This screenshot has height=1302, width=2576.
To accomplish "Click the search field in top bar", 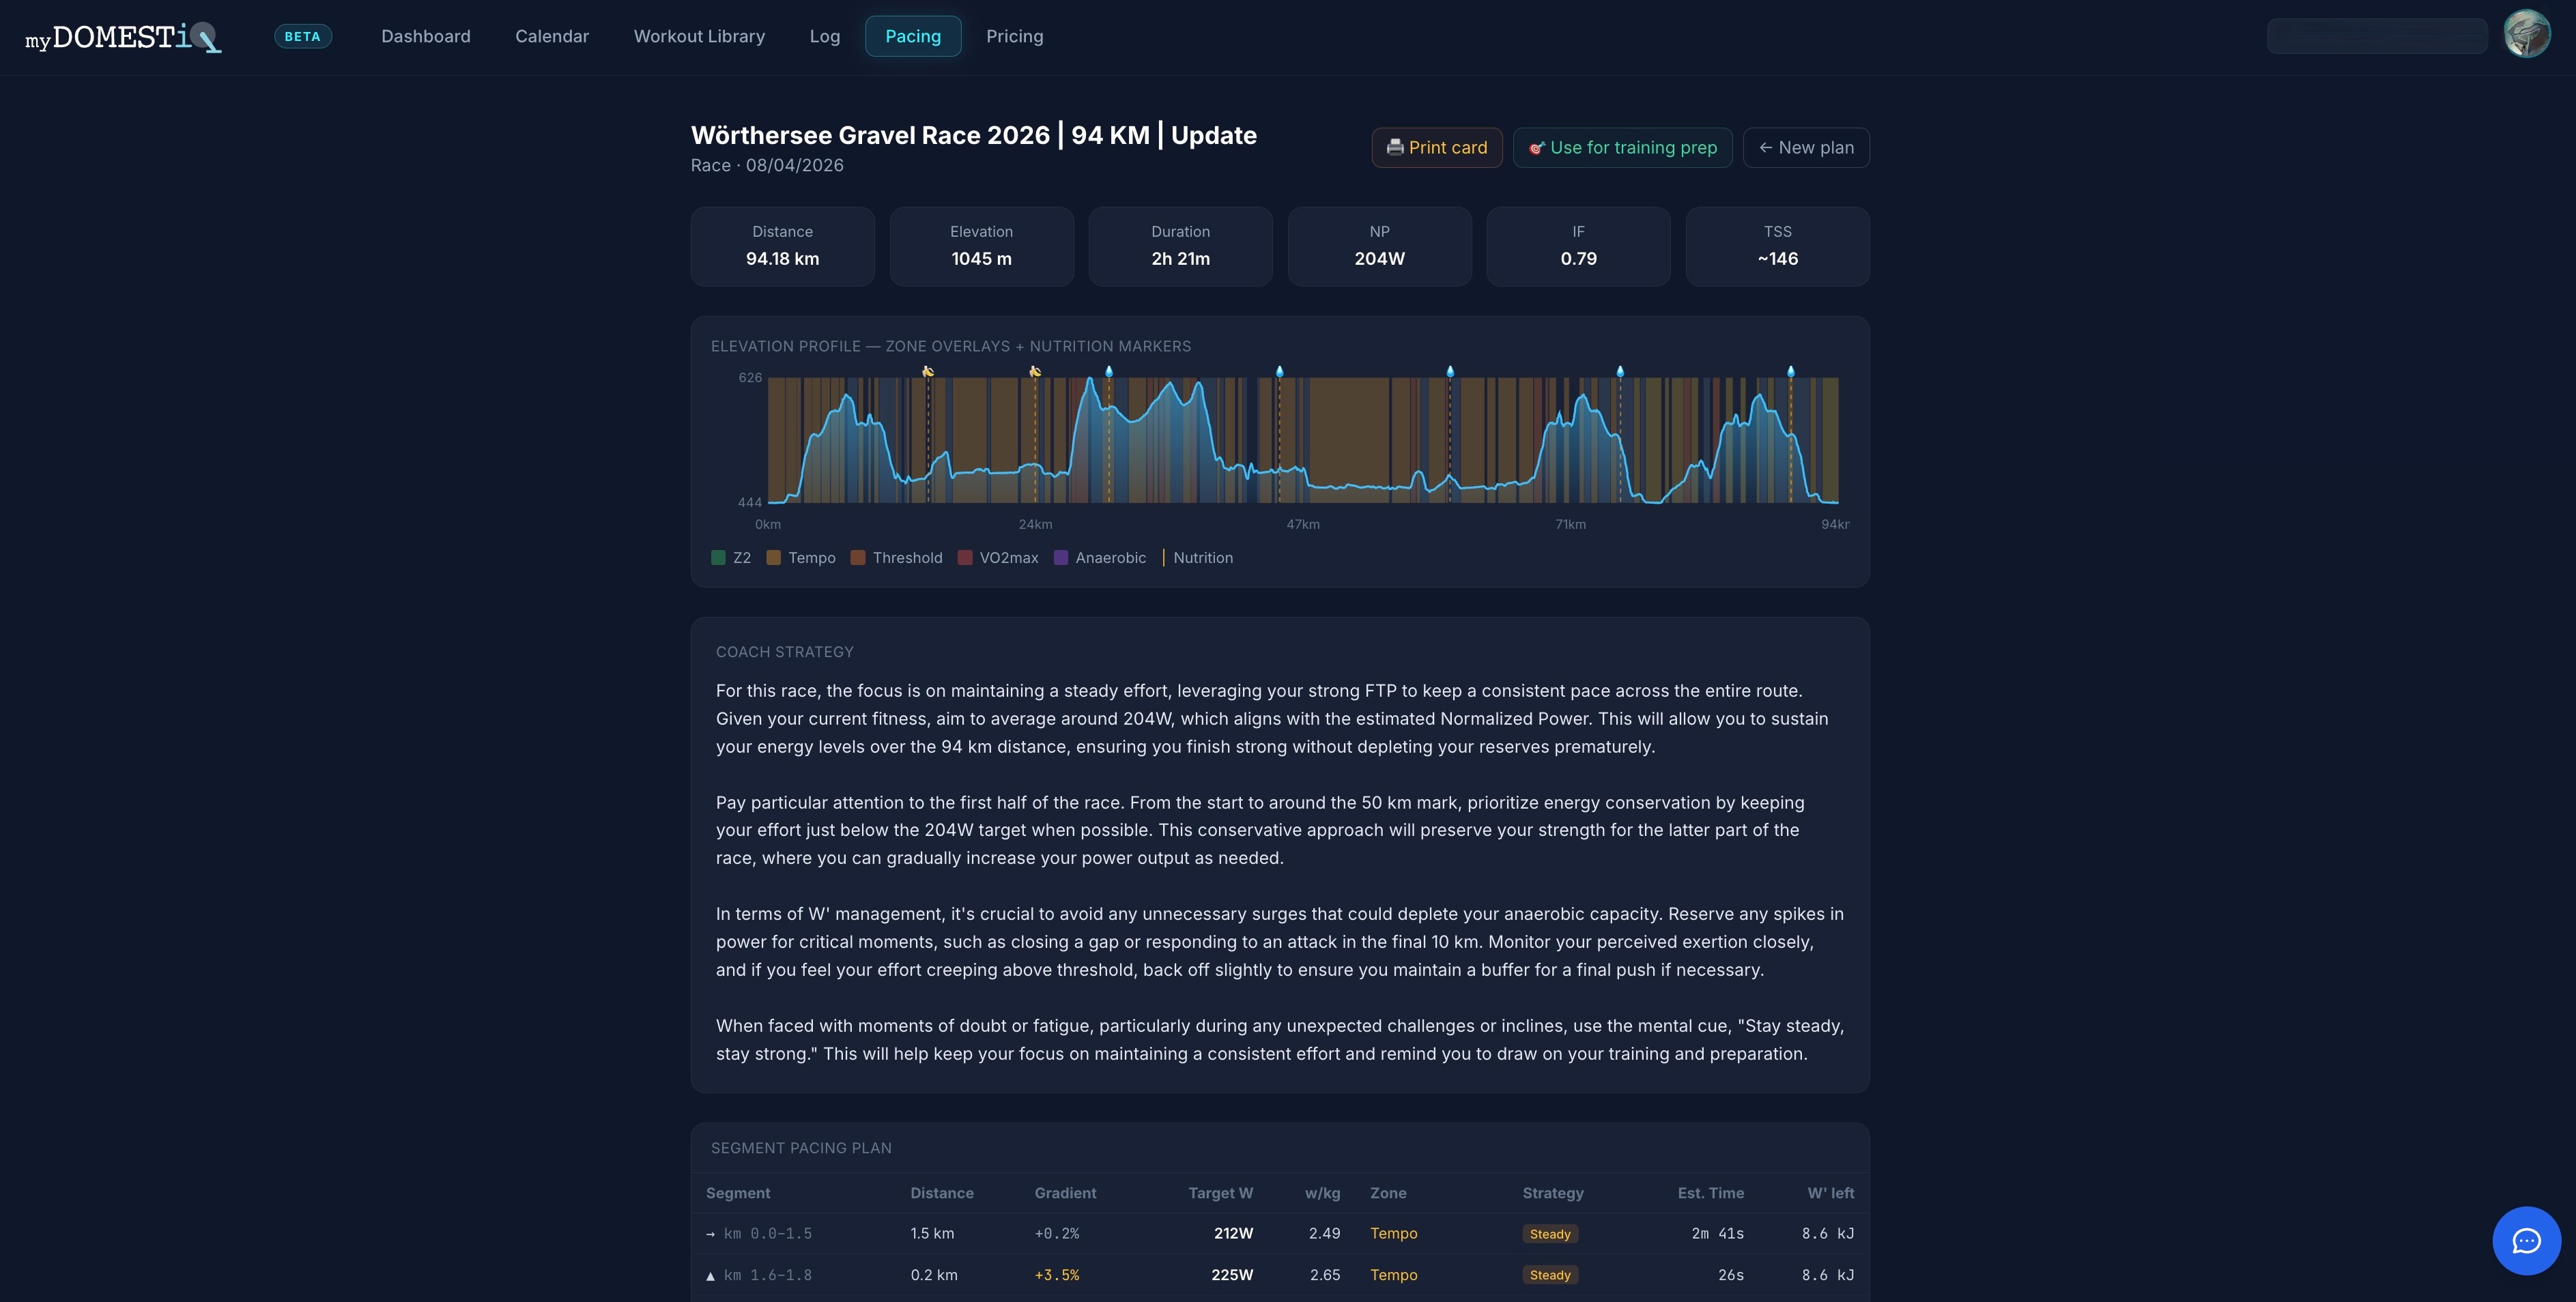I will point(2377,36).
